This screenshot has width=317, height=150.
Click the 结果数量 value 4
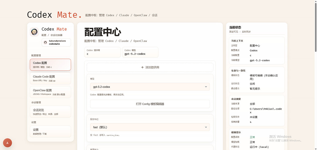pos(251,122)
